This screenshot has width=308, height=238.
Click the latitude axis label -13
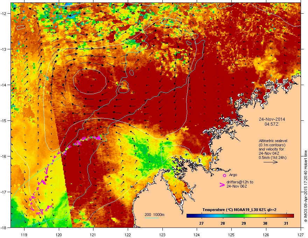pyautogui.click(x=3, y=49)
